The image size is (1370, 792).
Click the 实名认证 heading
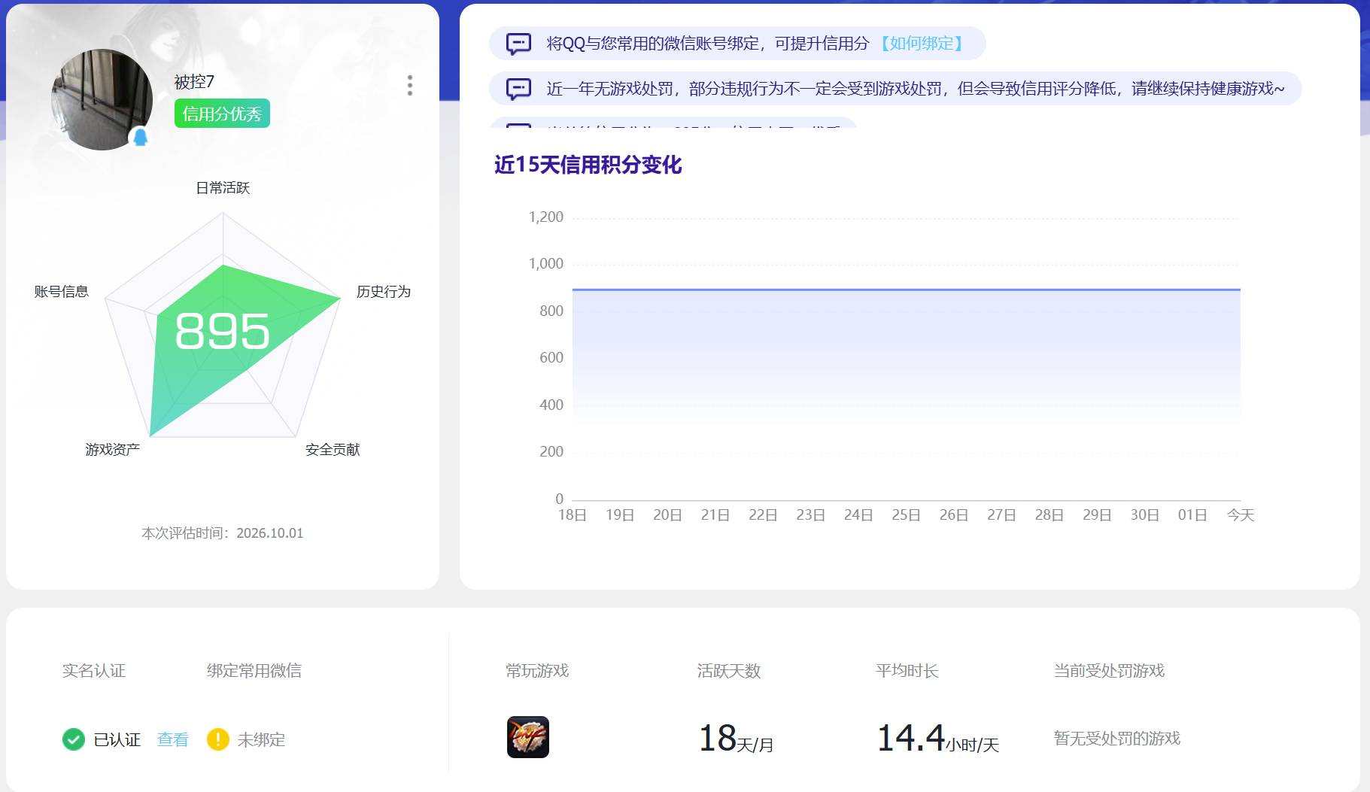click(94, 671)
